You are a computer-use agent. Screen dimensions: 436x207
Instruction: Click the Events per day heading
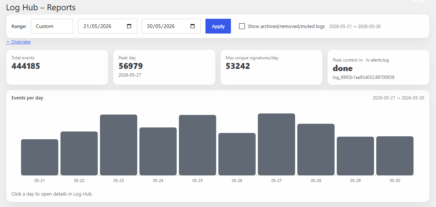[27, 98]
